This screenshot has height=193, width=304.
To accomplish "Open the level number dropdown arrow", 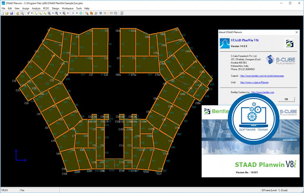I will click(x=77, y=13).
